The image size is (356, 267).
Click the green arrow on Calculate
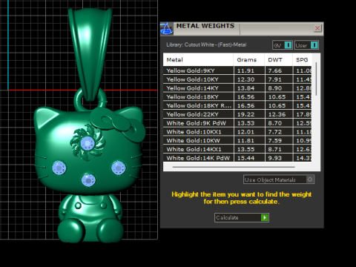265,217
